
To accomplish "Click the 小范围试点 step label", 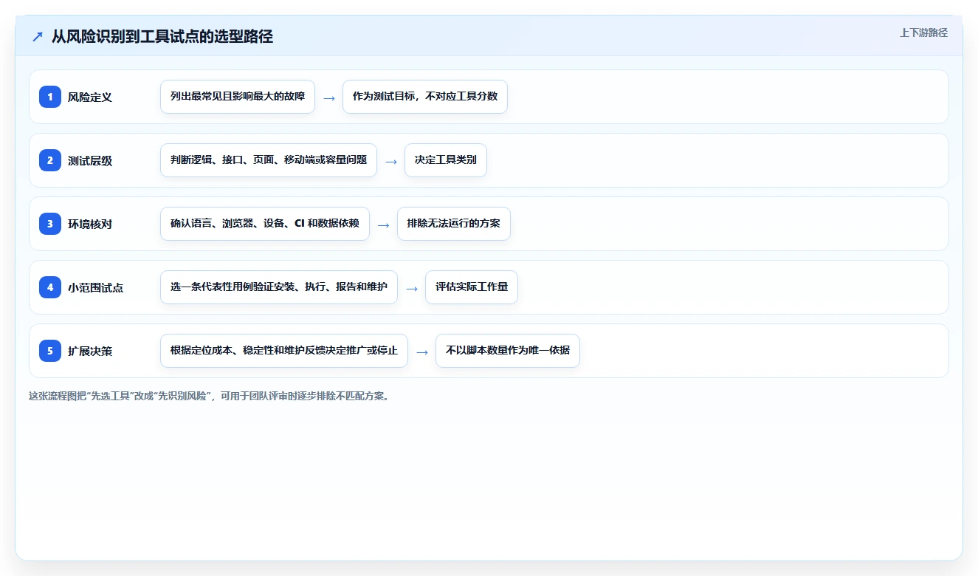I will pyautogui.click(x=95, y=288).
